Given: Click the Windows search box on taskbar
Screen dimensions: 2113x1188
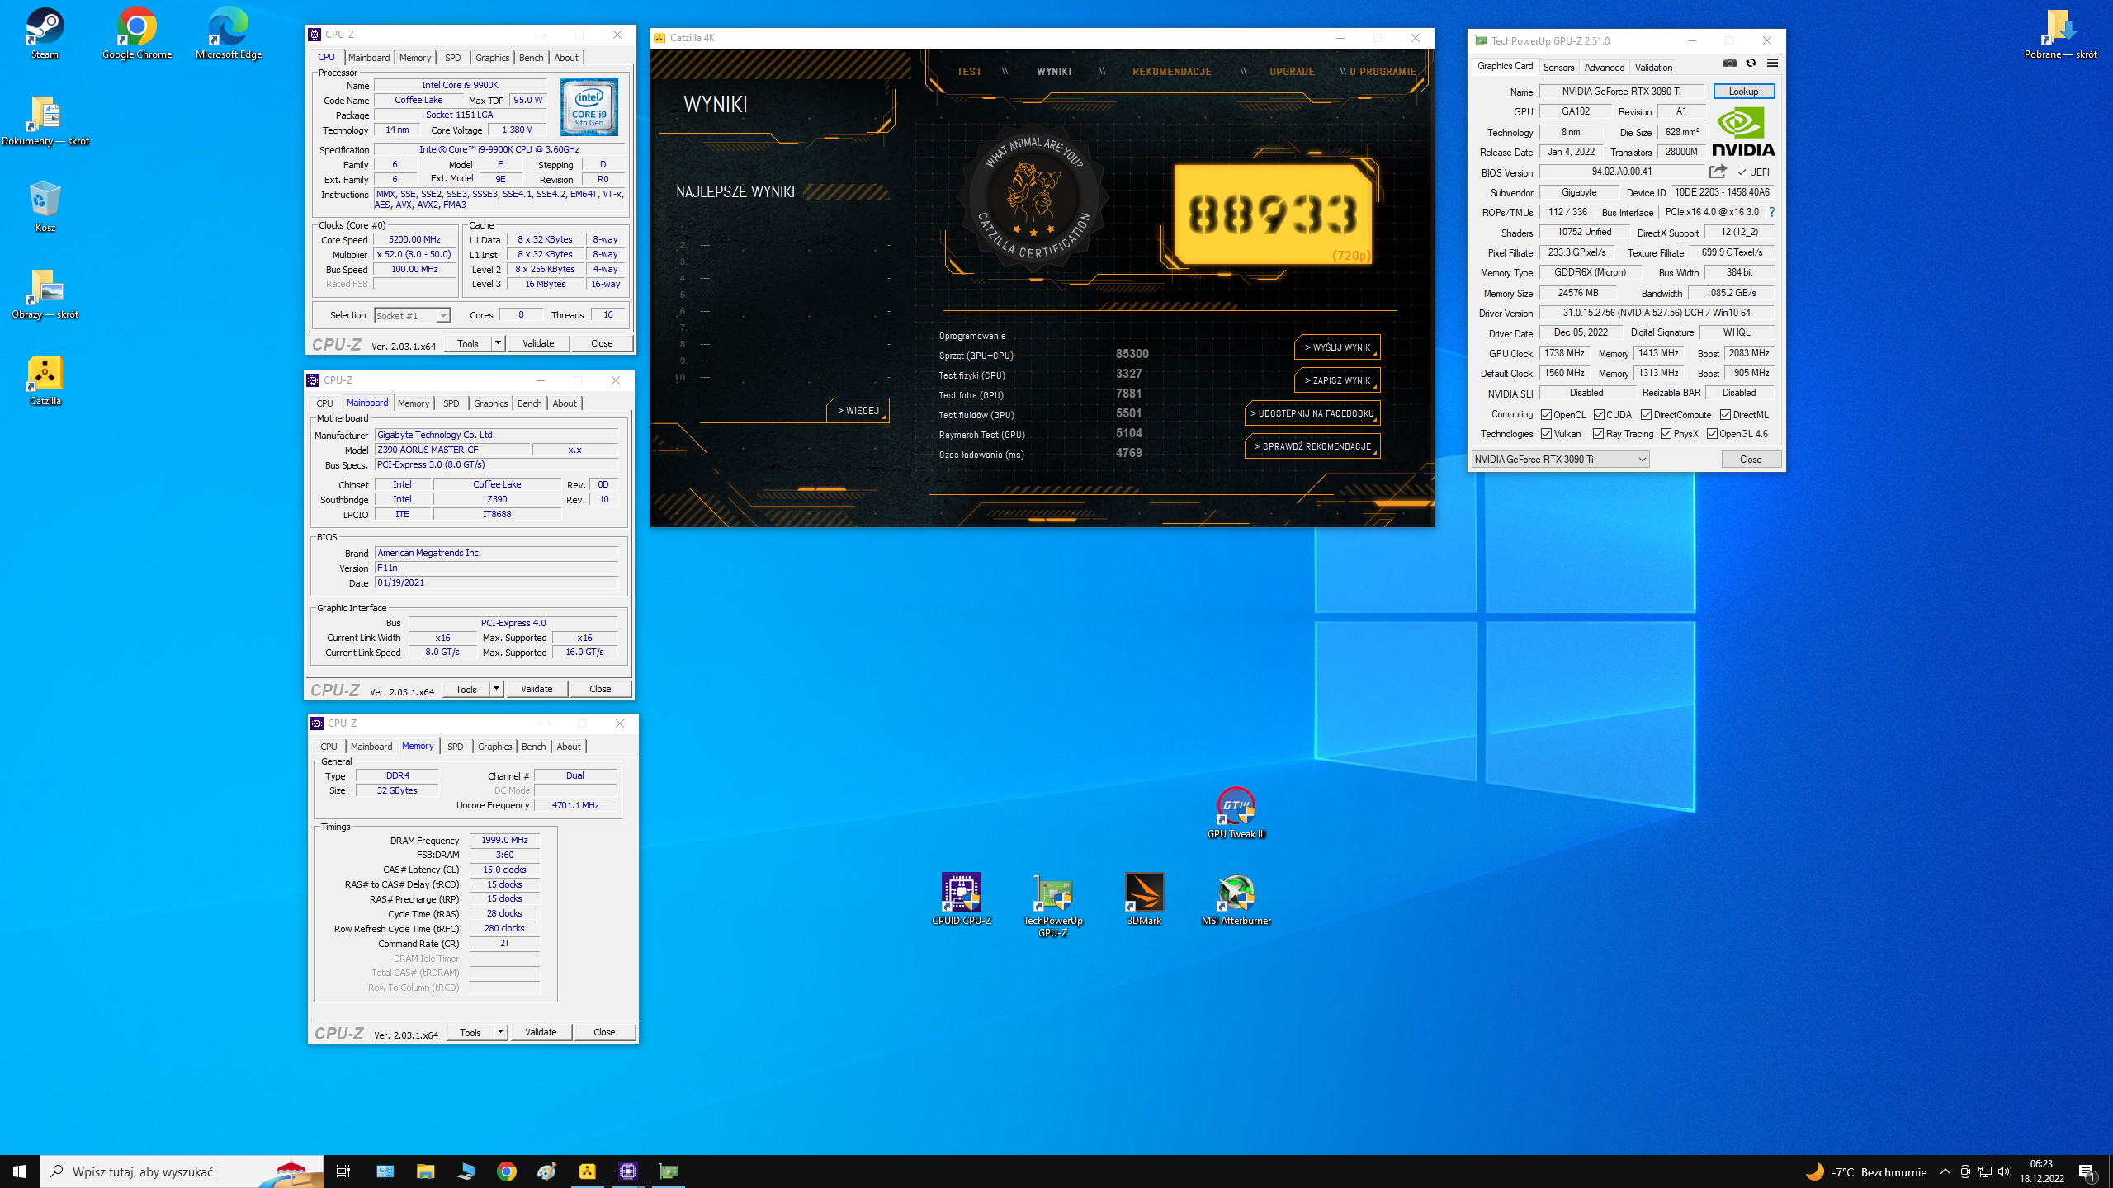Looking at the screenshot, I should 182,1171.
